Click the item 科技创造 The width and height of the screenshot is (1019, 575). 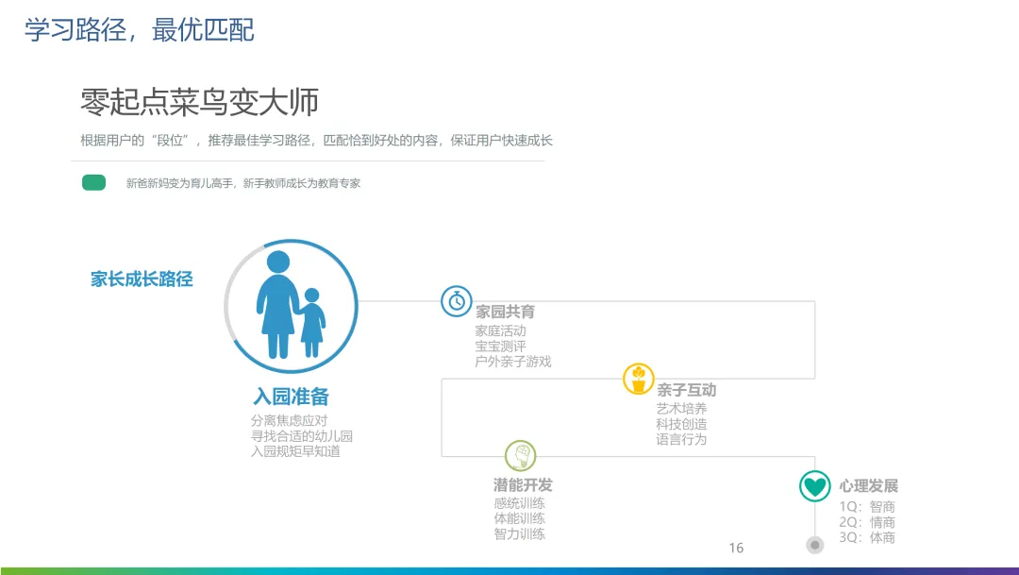tap(681, 424)
